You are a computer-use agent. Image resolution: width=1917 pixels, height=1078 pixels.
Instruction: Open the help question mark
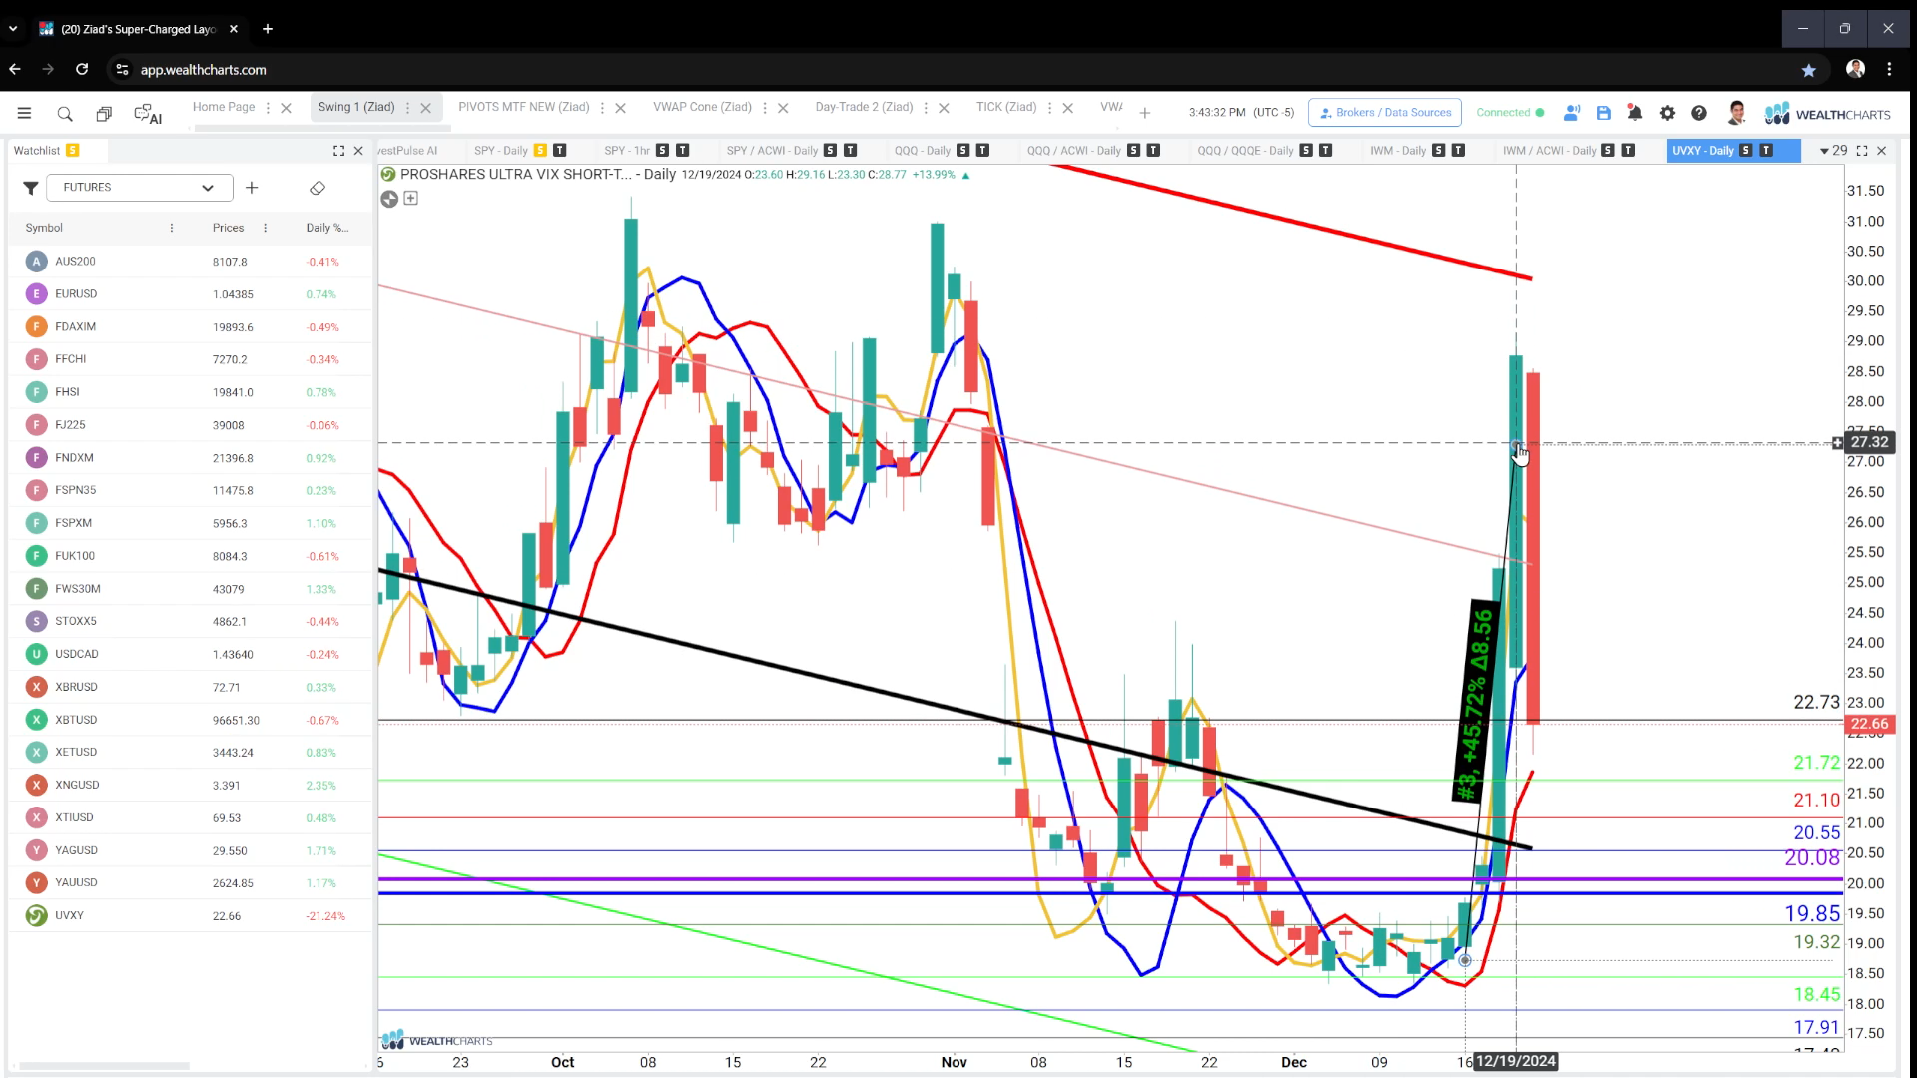[1699, 113]
